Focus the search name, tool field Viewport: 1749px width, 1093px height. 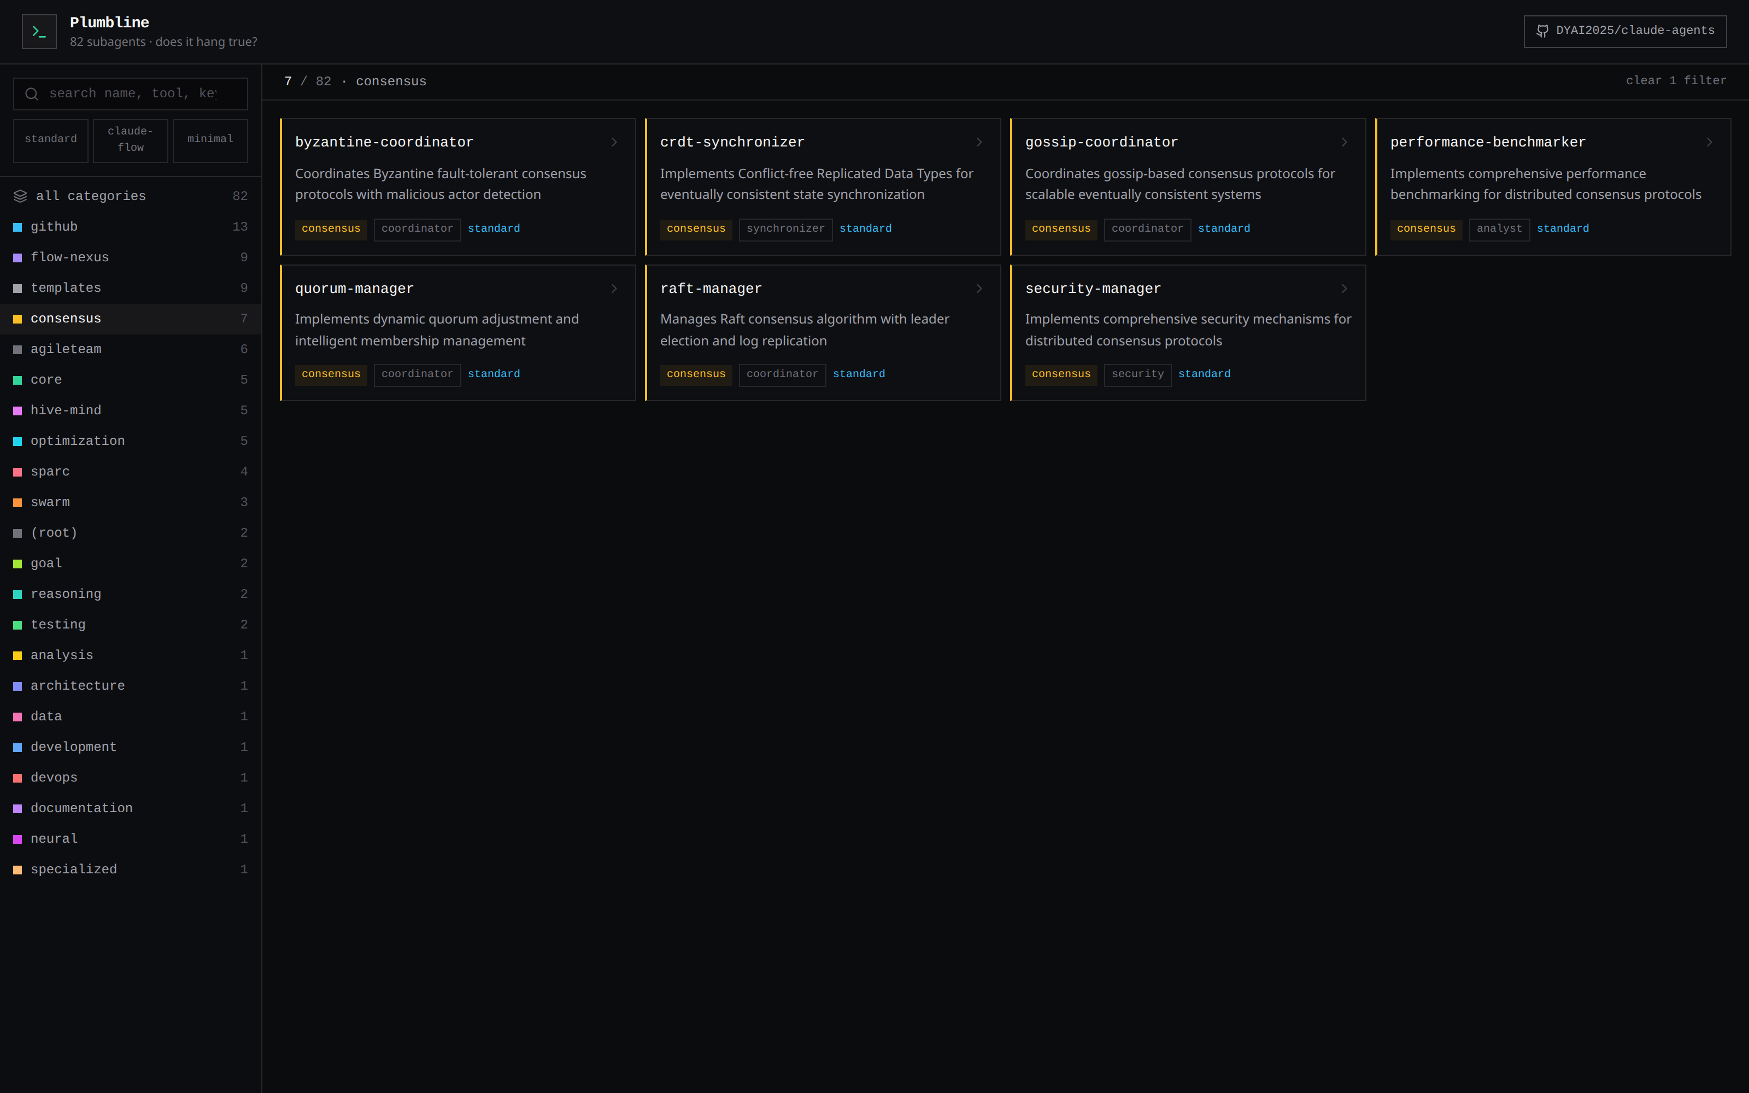tap(131, 94)
